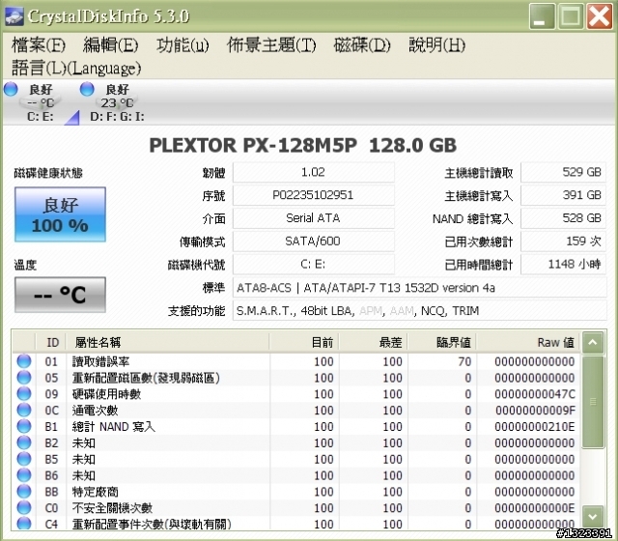This screenshot has width=618, height=541.
Task: Select the 通電次數 attribute row
Action: 296,410
